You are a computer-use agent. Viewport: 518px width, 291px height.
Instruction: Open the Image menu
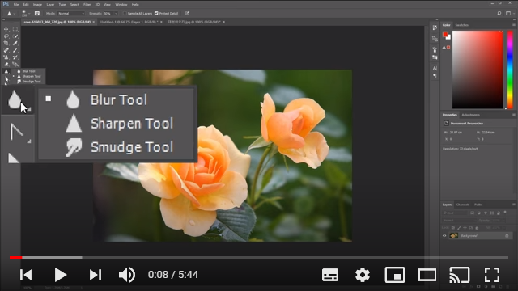[x=37, y=5]
